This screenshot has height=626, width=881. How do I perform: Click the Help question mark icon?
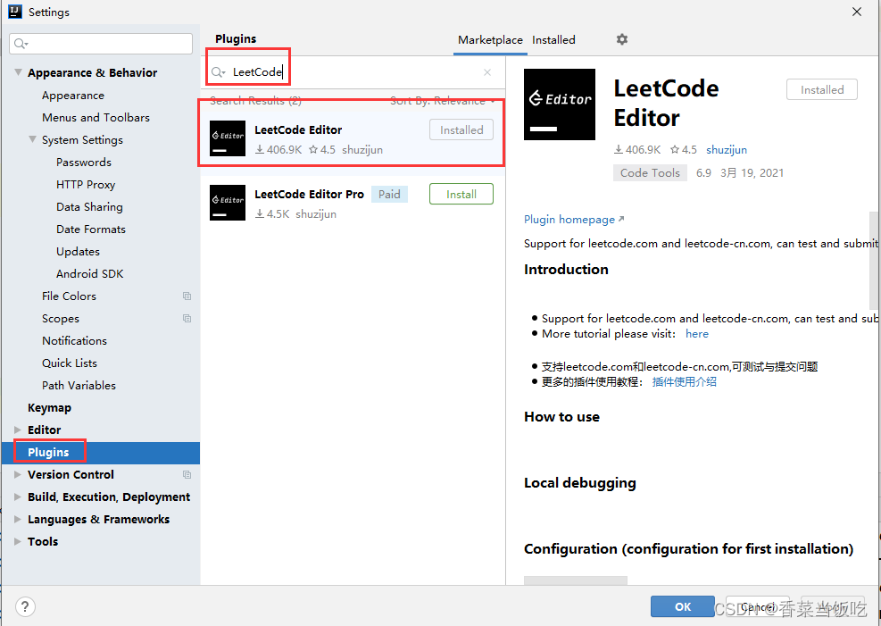point(24,606)
